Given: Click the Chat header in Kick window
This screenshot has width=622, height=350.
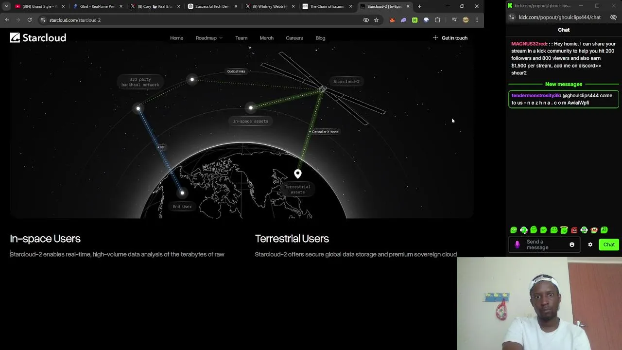Looking at the screenshot, I should click(x=564, y=30).
